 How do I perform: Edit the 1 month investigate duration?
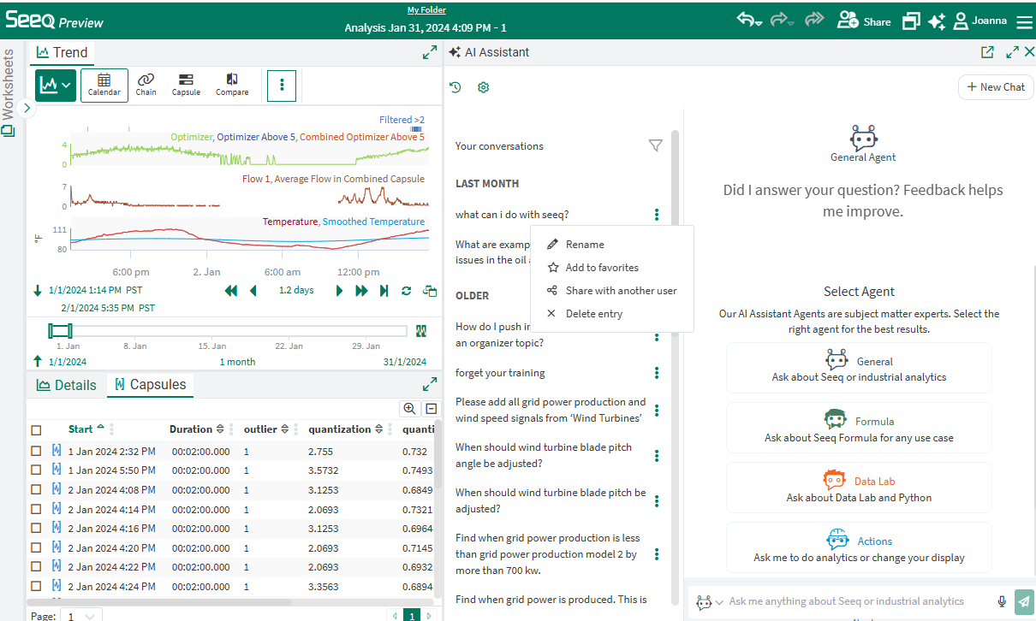coord(237,362)
